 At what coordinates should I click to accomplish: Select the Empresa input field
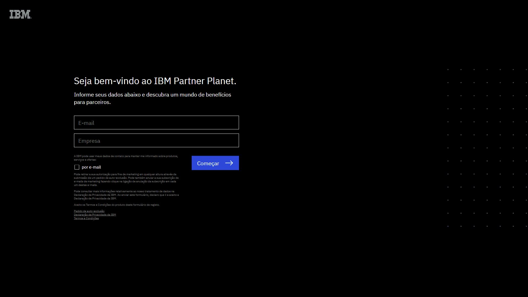coord(156,141)
